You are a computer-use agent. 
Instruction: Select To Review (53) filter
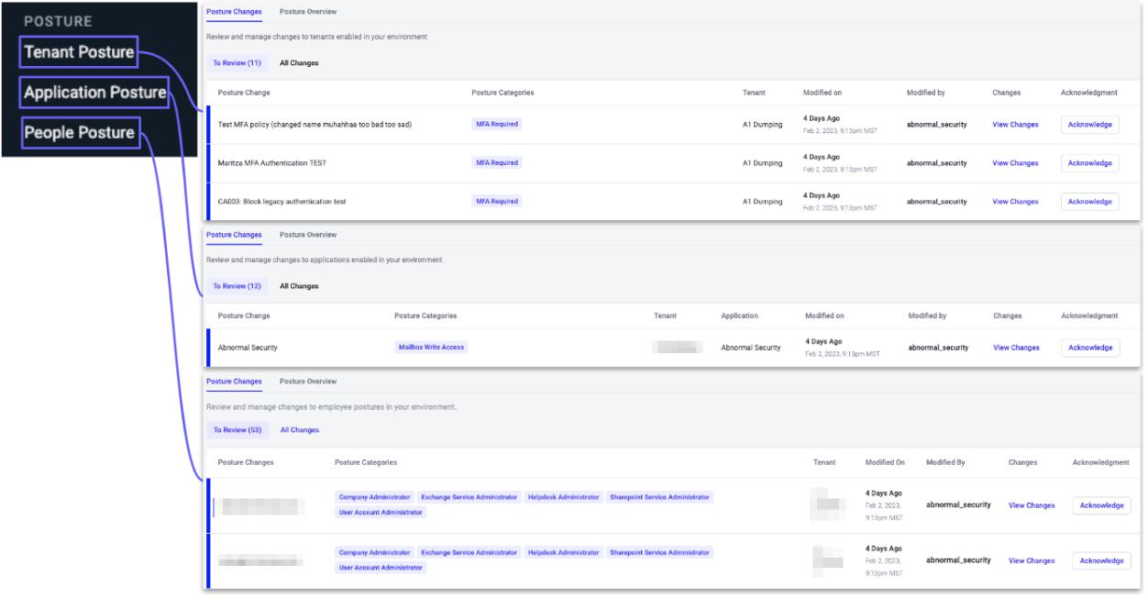[237, 429]
